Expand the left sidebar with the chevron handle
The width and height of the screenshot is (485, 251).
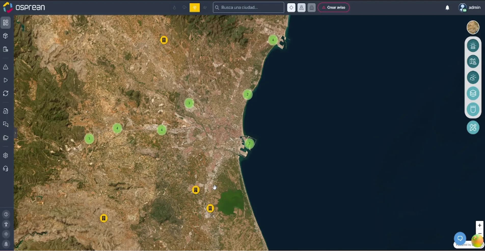[x=15, y=133]
